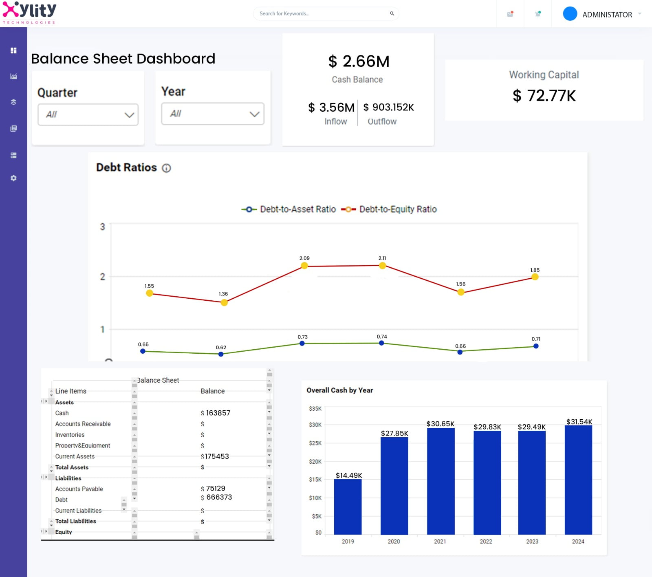Select the 2019 cash bar
This screenshot has width=652, height=577.
(348, 507)
